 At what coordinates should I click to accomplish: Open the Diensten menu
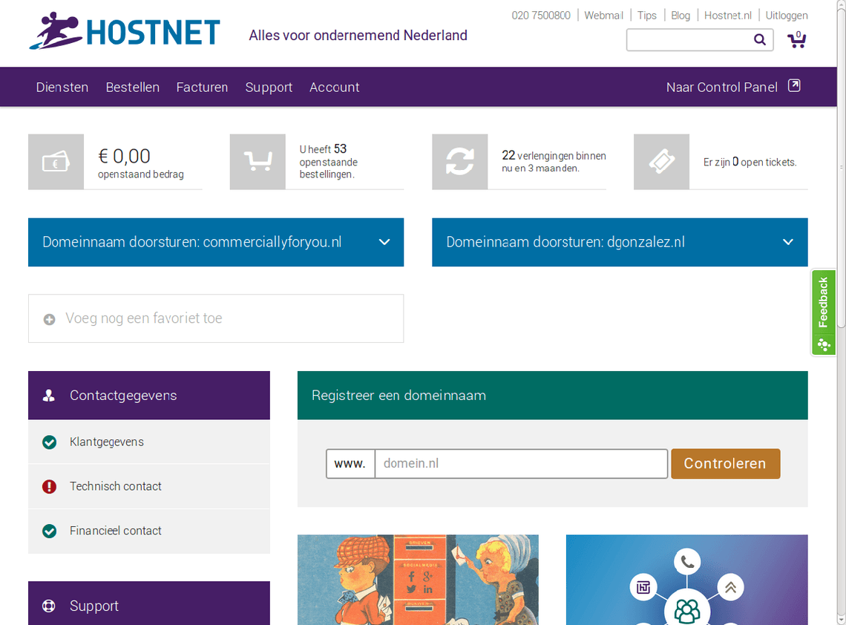click(62, 87)
